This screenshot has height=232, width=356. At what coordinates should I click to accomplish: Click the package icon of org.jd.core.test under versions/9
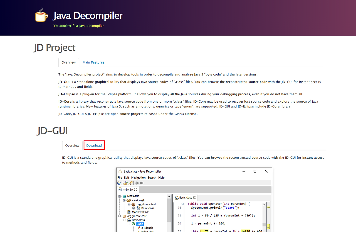point(133,204)
